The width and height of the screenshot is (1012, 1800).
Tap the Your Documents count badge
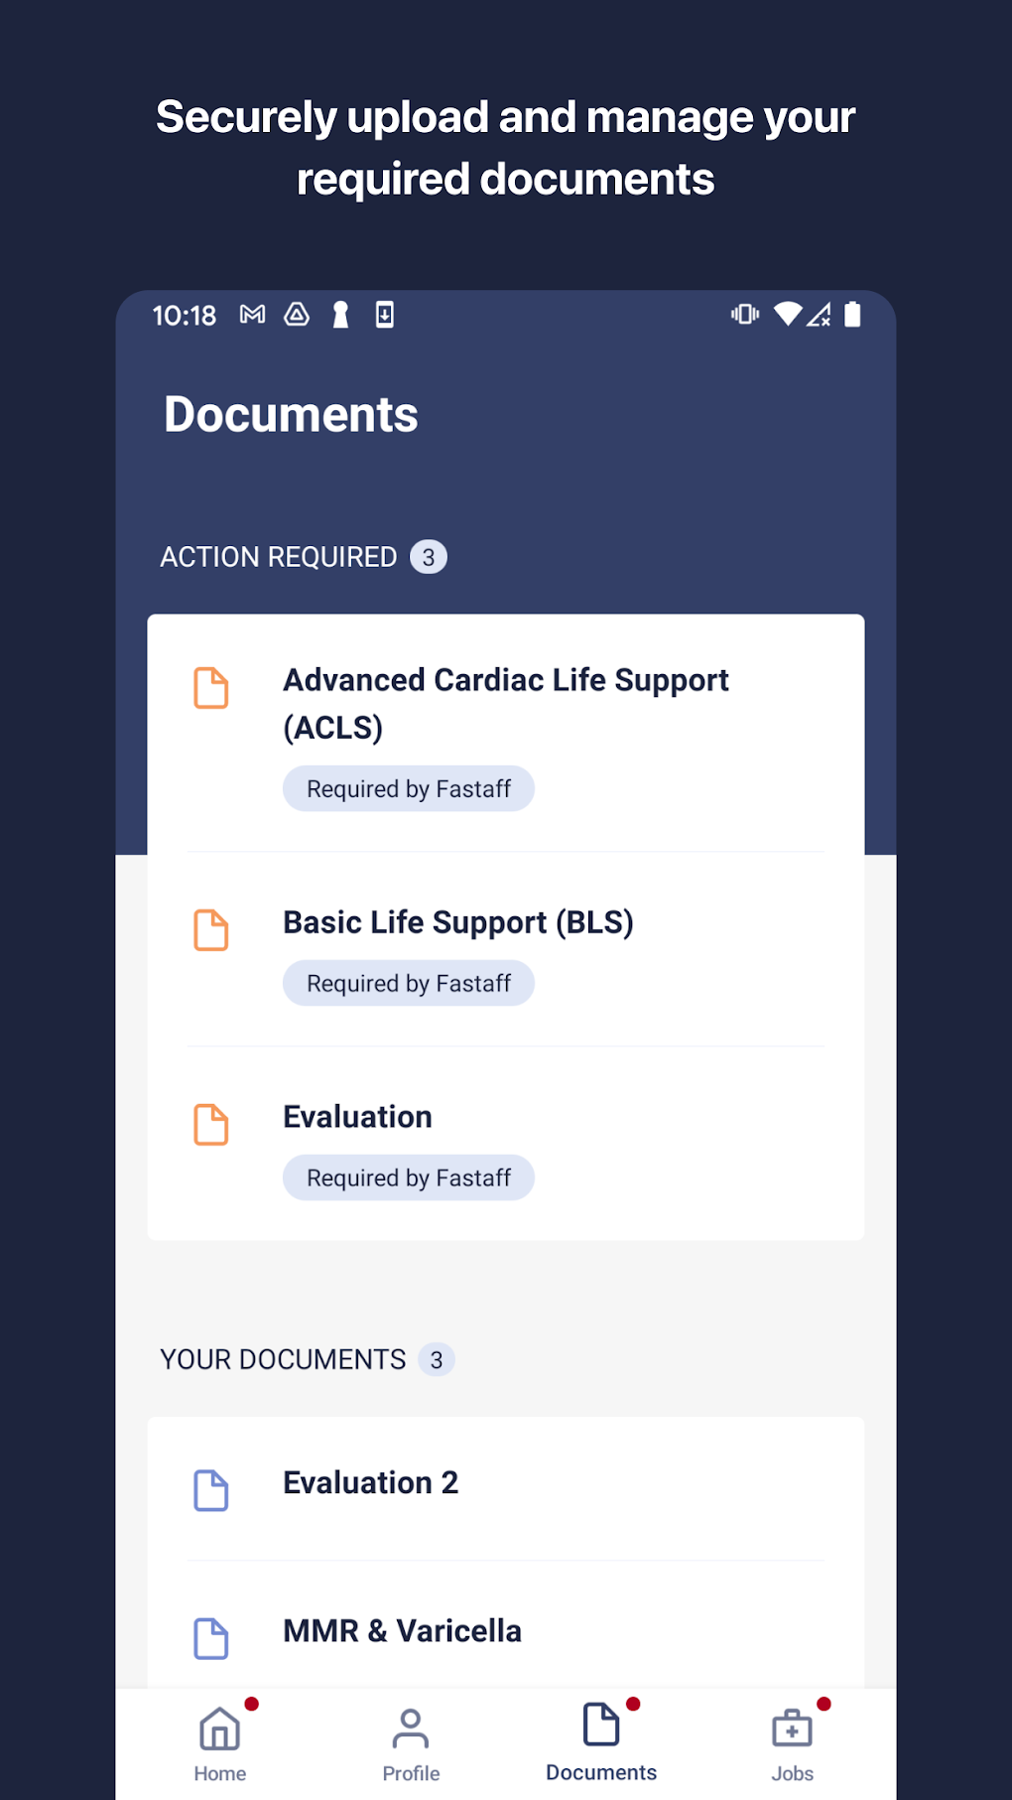[437, 1359]
